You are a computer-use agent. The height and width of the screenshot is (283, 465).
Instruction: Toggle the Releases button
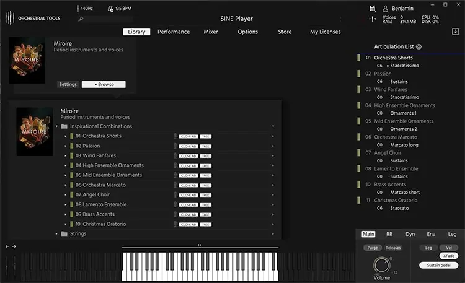coord(393,248)
